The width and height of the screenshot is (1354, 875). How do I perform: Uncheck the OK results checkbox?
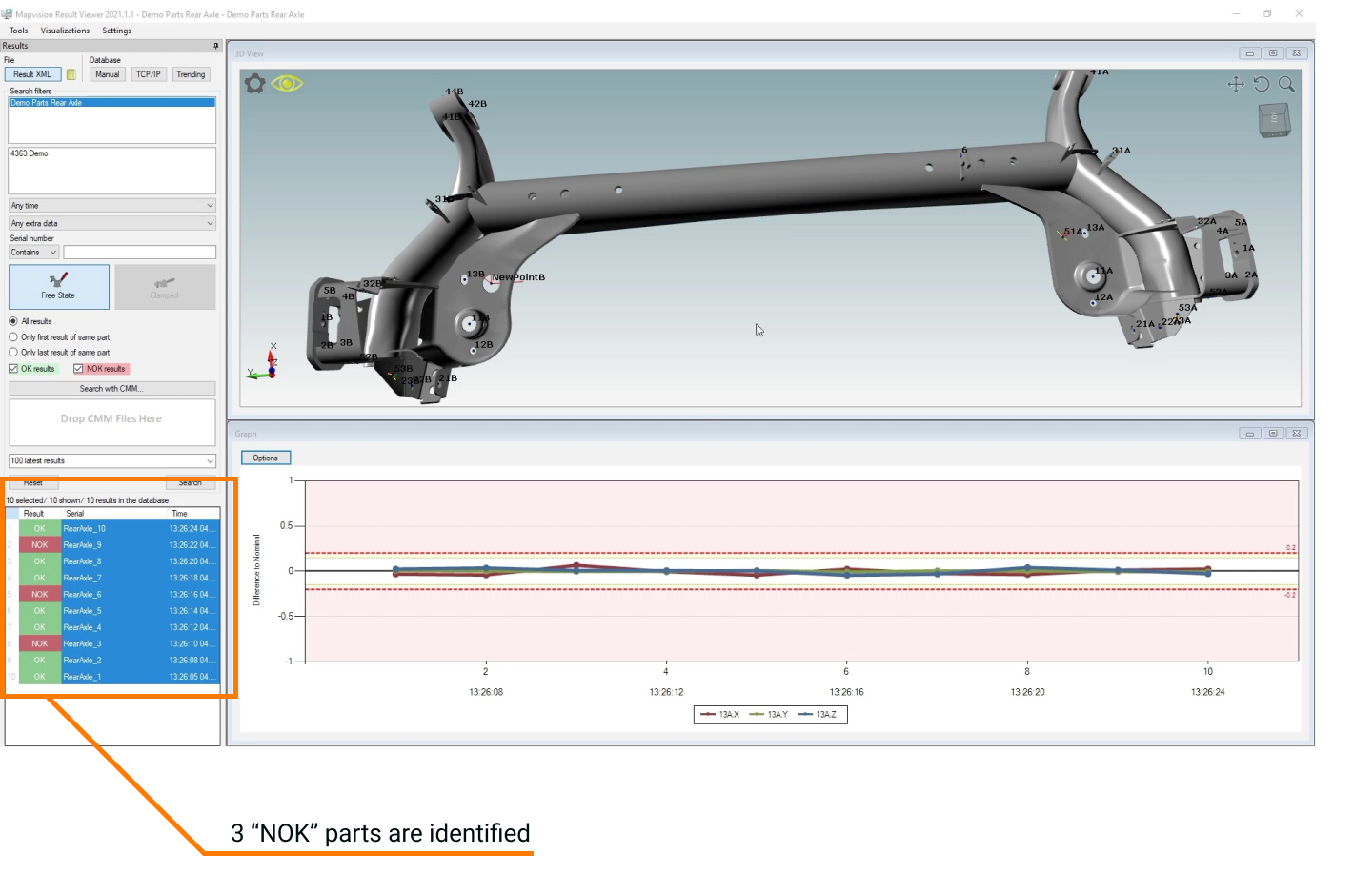[13, 369]
